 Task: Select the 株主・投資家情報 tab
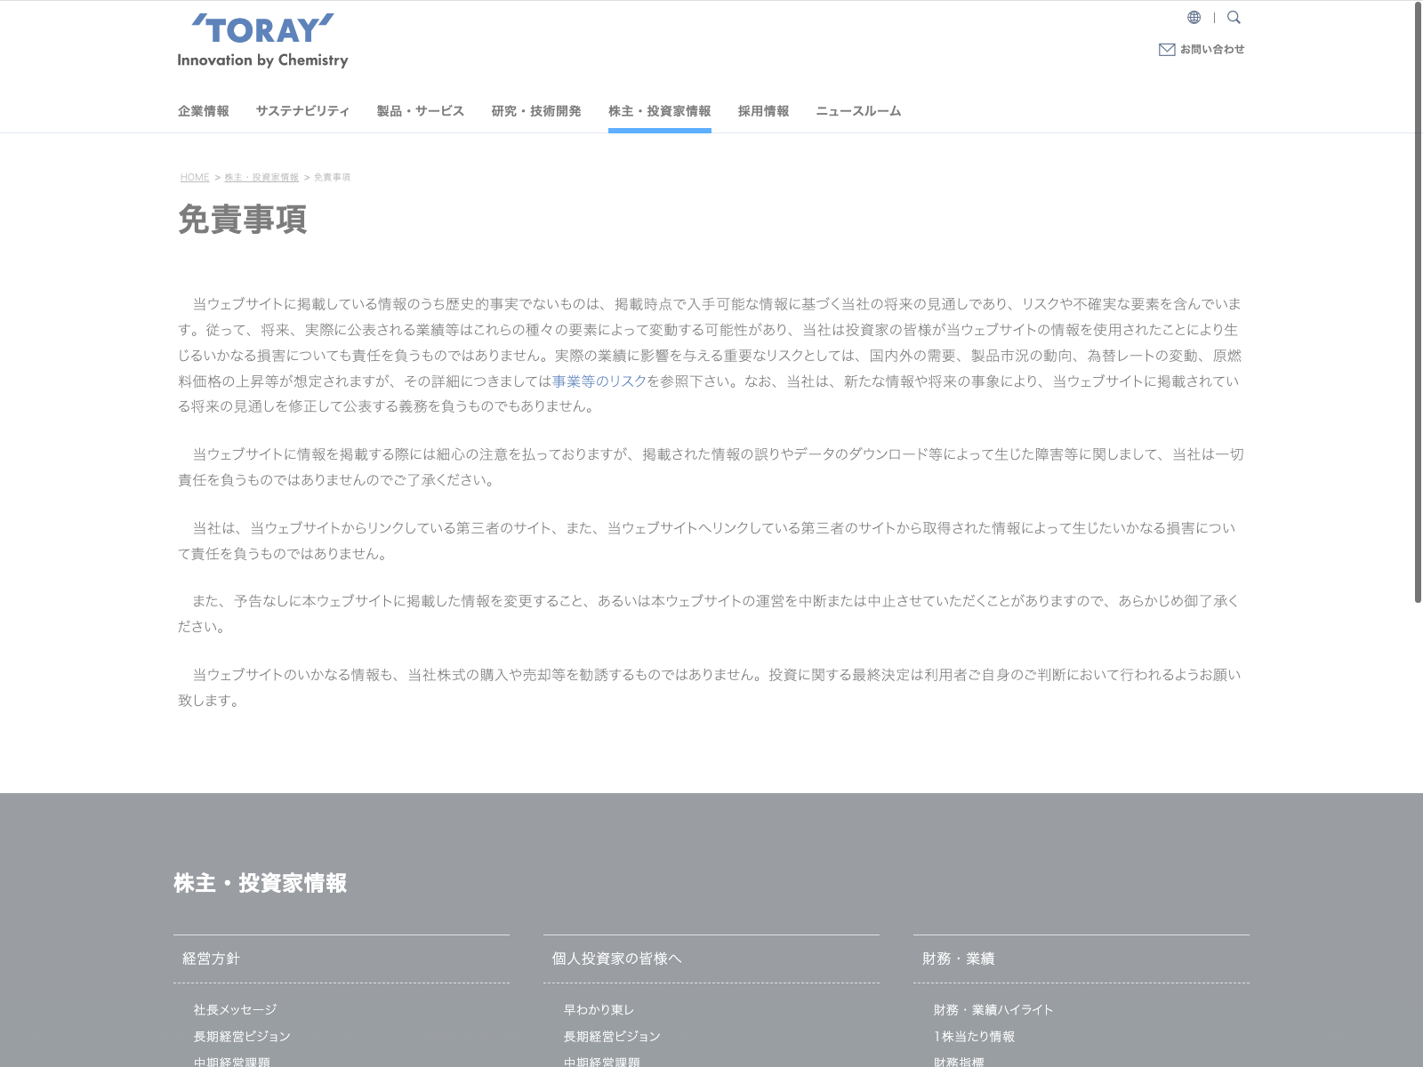659,111
